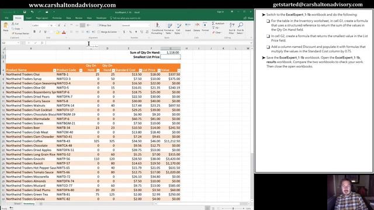Switch to the Developer ribbon tab
374x210 pixels.
pyautogui.click(x=101, y=18)
